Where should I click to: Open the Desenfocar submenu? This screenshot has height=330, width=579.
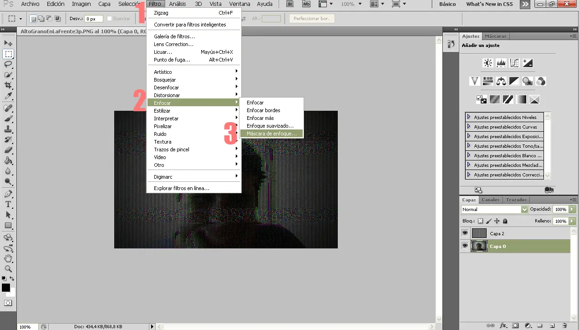click(x=194, y=87)
